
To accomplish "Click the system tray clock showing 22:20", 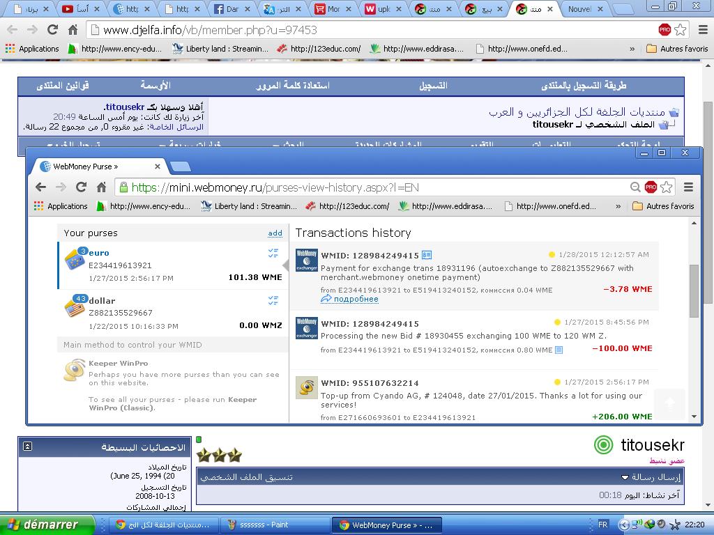I will coord(694,525).
